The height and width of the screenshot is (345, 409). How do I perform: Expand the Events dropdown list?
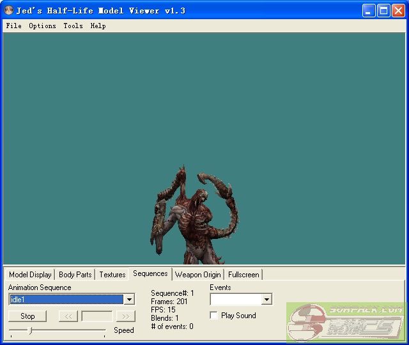click(266, 300)
